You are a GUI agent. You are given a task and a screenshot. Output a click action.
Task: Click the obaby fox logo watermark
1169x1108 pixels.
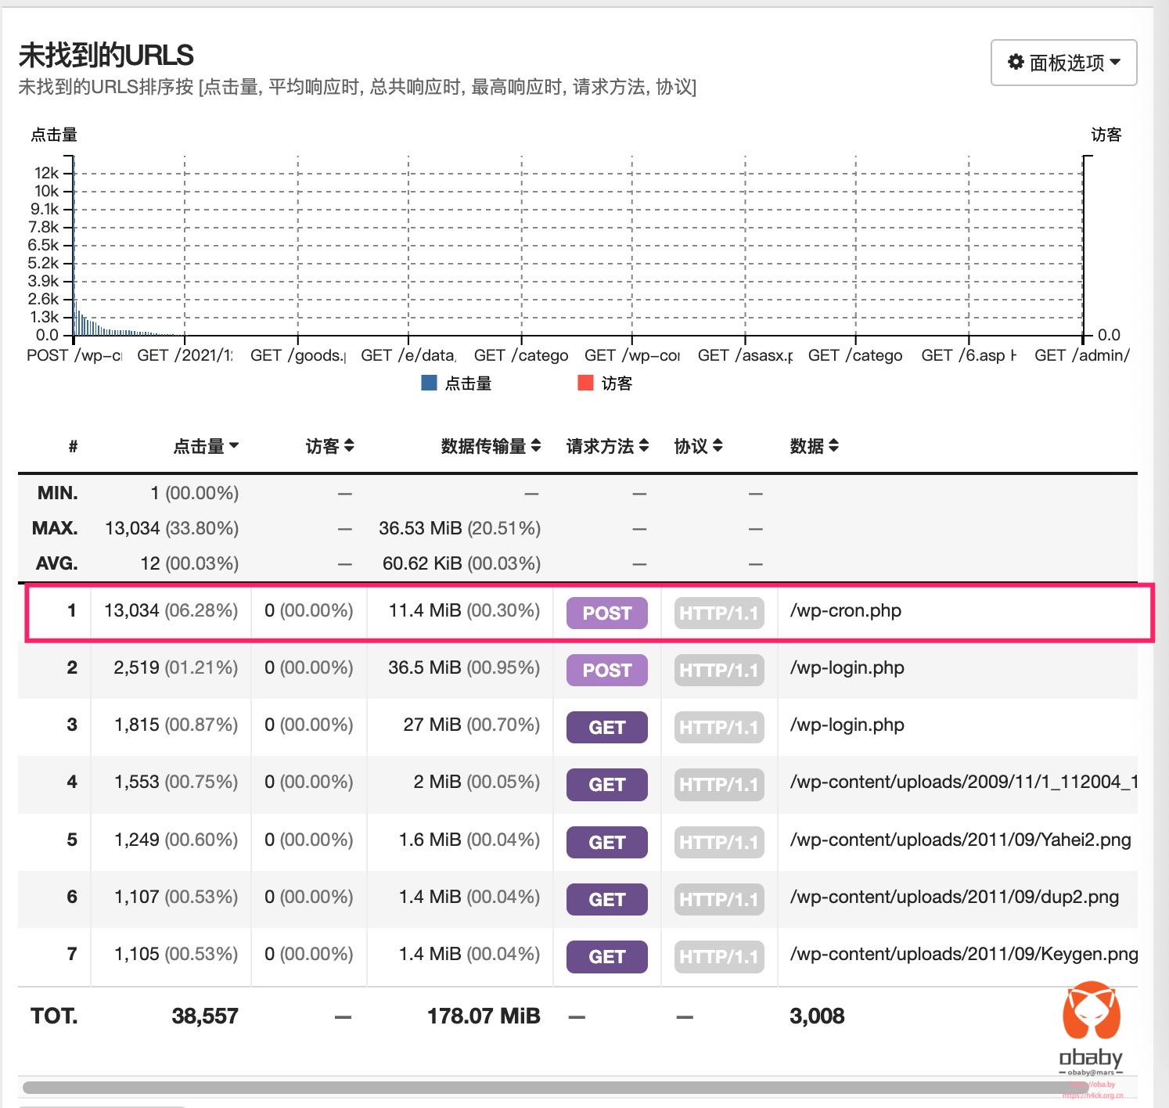(x=1092, y=1013)
